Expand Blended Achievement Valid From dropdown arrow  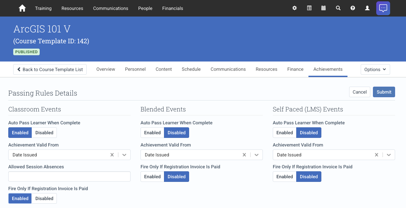[x=257, y=155]
